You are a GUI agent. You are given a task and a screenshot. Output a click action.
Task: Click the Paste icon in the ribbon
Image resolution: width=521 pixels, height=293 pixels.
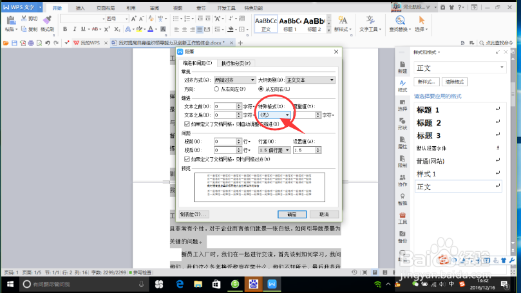[x=11, y=21]
